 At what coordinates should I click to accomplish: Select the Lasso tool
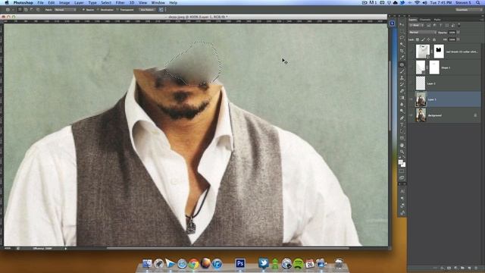coord(402,38)
